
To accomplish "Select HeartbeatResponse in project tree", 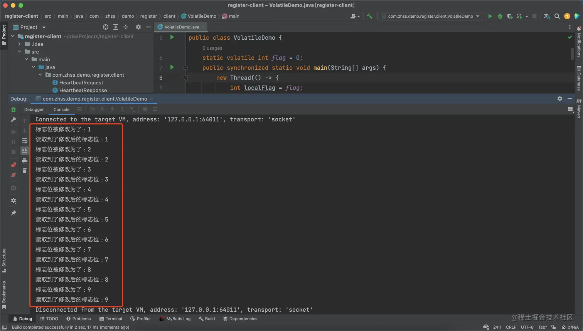I will 83,90.
